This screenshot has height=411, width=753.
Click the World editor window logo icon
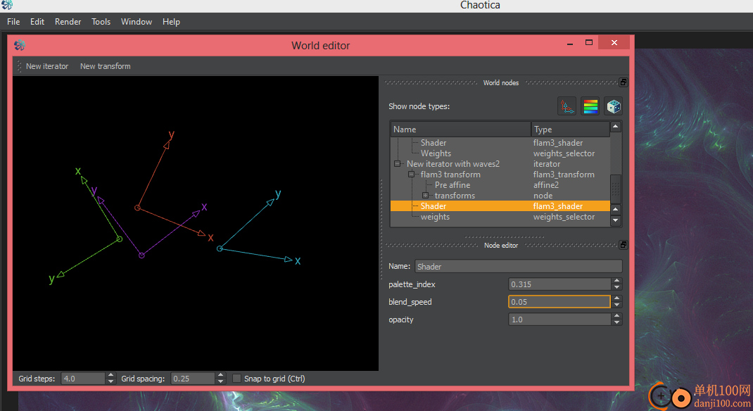coord(20,46)
